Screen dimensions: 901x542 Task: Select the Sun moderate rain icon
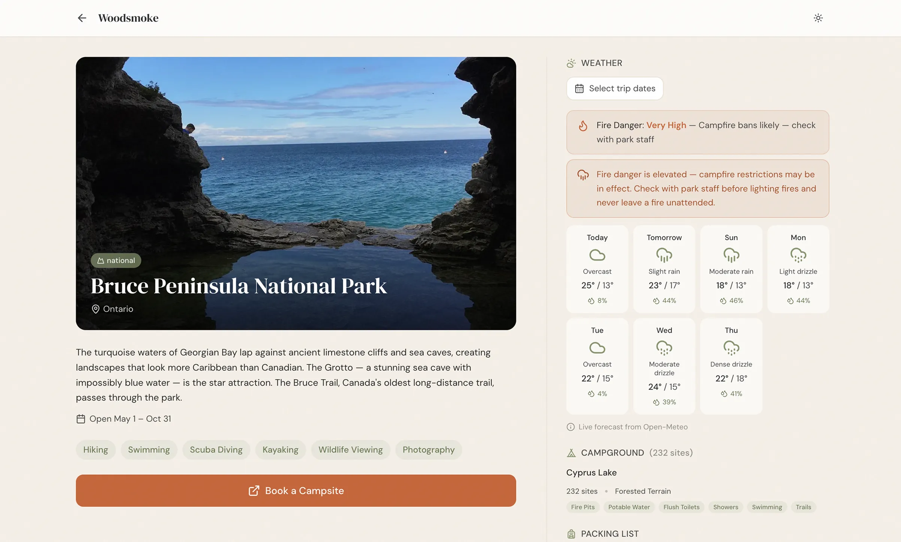pos(731,255)
